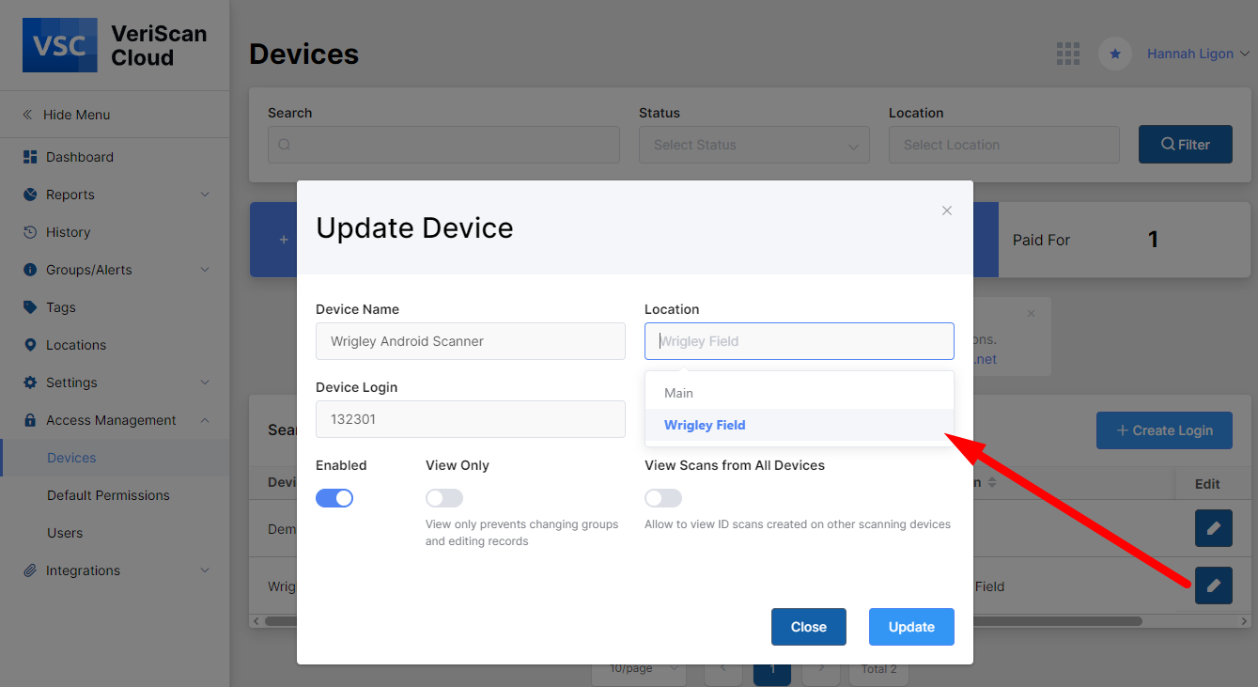The height and width of the screenshot is (687, 1258).
Task: Click the pencil edit icon for Wrigley row
Action: pyautogui.click(x=1214, y=586)
